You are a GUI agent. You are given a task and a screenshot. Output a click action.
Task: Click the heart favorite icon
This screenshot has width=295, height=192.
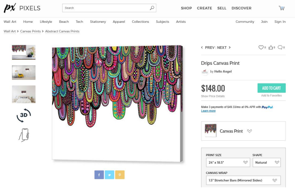(x=261, y=47)
